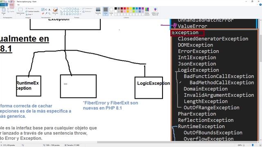Click ReflectionException in the list
The width and height of the screenshot is (262, 147).
pyautogui.click(x=206, y=120)
